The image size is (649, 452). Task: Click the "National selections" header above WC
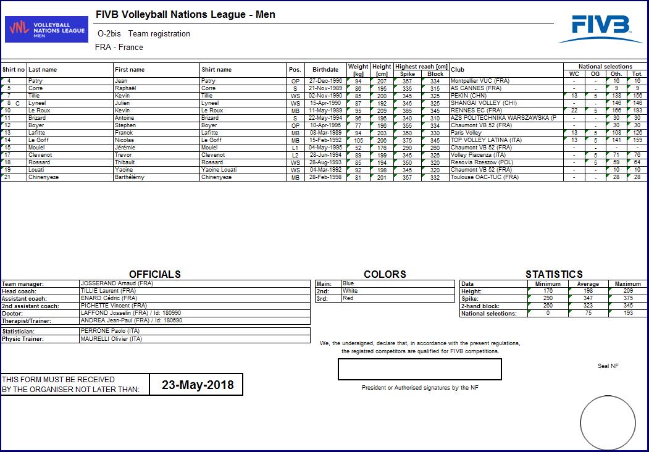point(605,66)
